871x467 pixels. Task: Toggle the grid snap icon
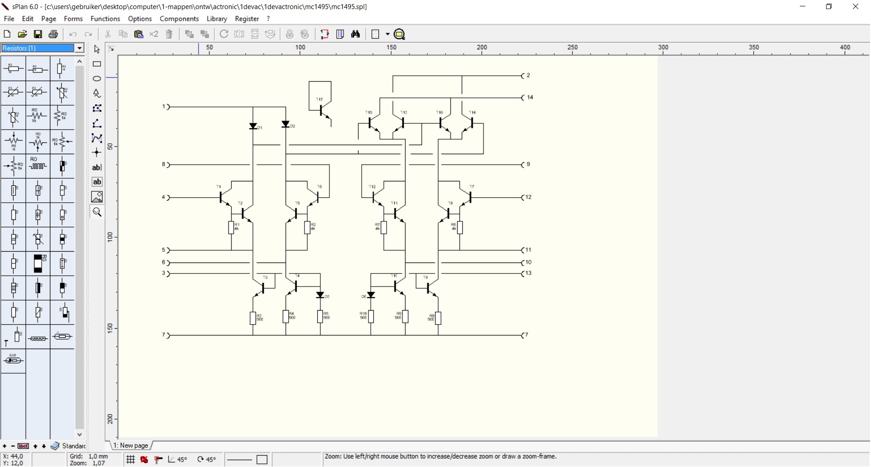131,459
